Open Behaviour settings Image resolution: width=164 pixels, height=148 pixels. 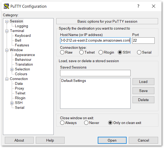(x=23, y=60)
